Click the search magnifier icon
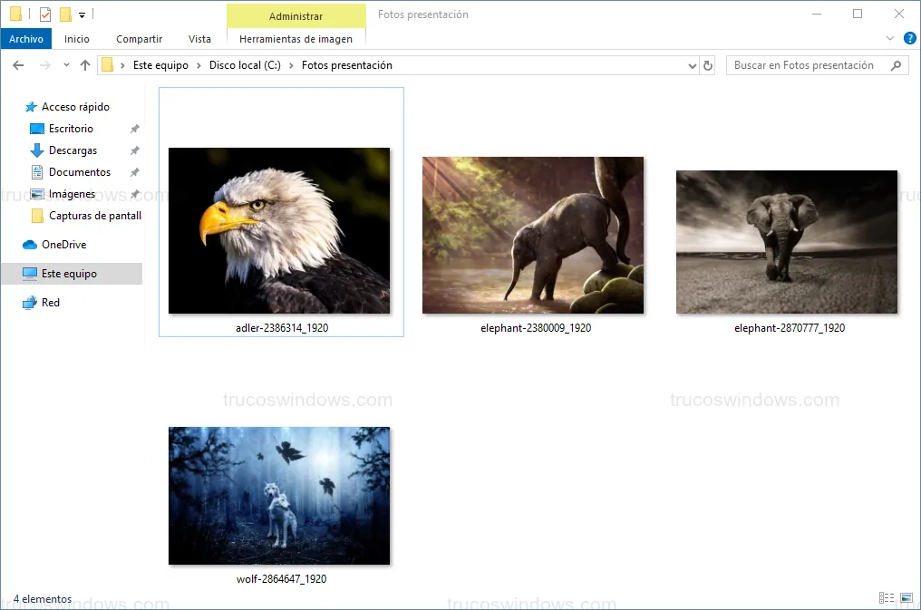 click(x=896, y=65)
